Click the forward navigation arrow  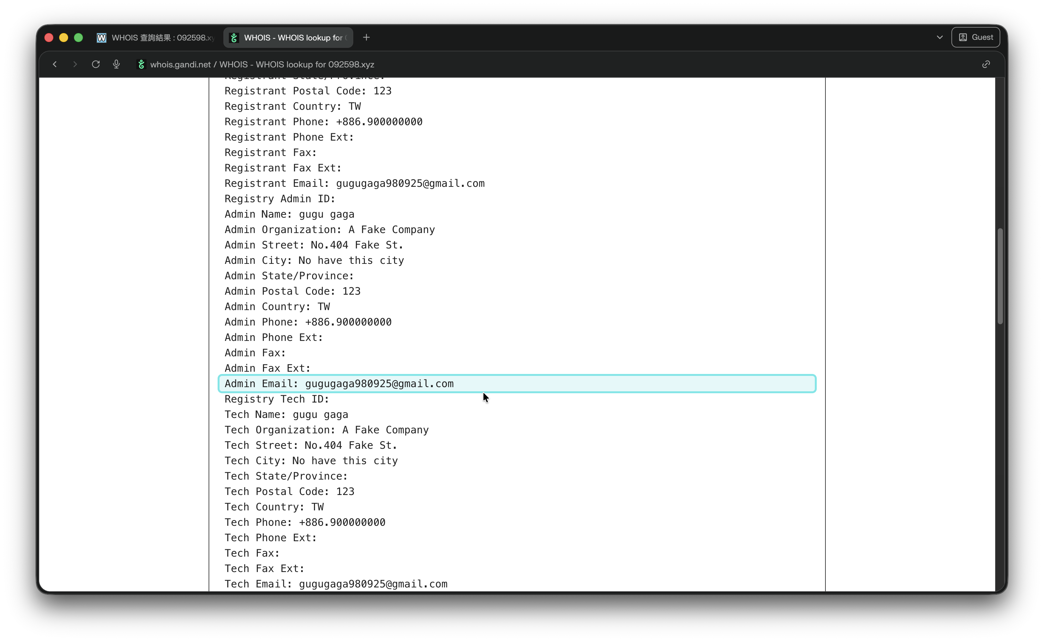click(75, 64)
